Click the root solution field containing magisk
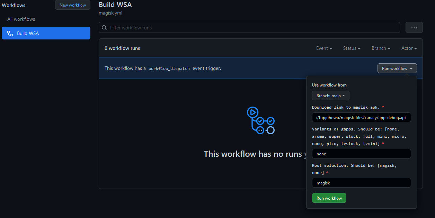This screenshot has width=435, height=218. (361, 183)
